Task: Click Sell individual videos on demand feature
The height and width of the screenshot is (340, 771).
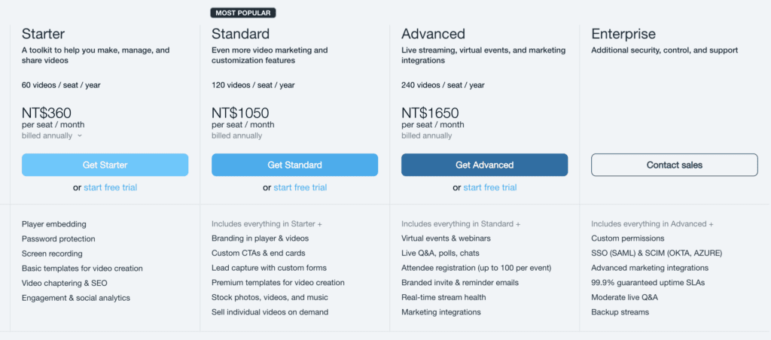Action: point(270,312)
